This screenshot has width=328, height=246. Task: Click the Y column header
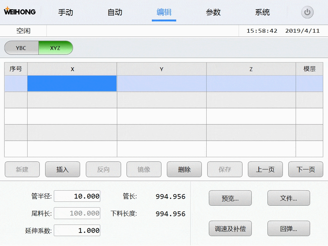[x=161, y=69]
